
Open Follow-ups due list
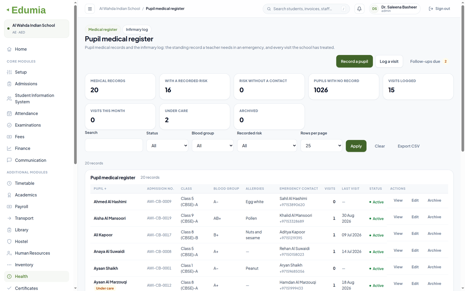click(x=428, y=62)
